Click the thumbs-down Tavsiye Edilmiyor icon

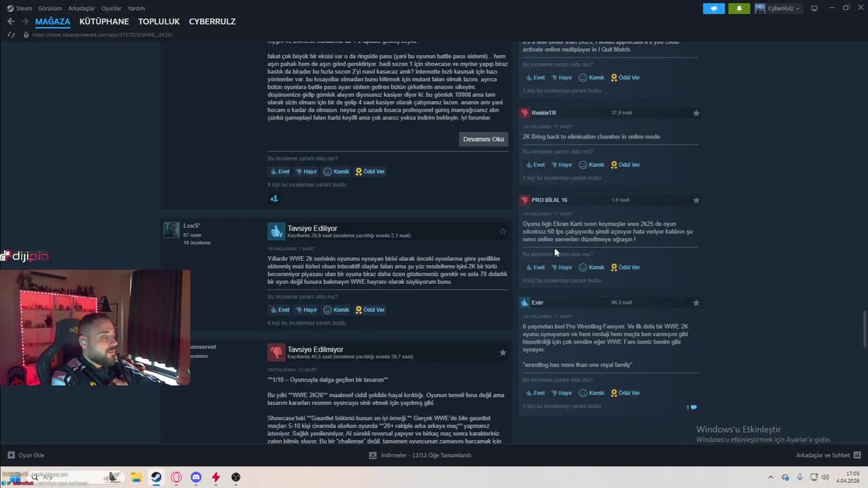[276, 352]
